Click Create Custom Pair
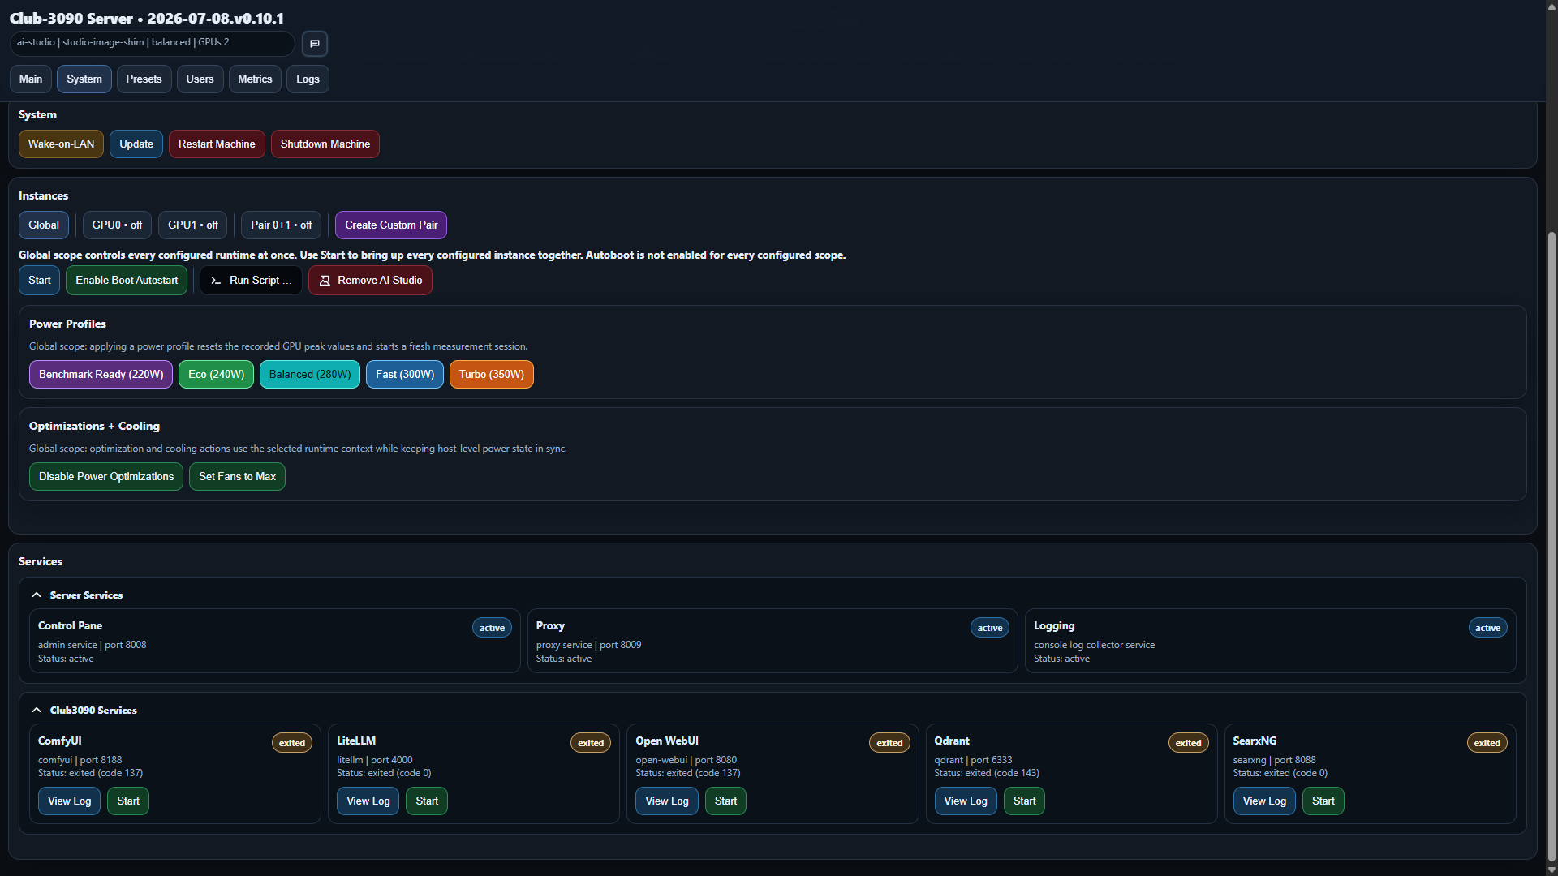The width and height of the screenshot is (1558, 876). (391, 225)
